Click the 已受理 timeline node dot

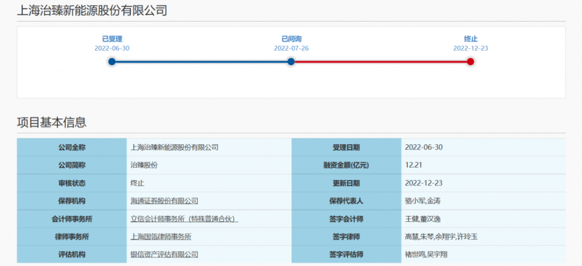coord(112,61)
